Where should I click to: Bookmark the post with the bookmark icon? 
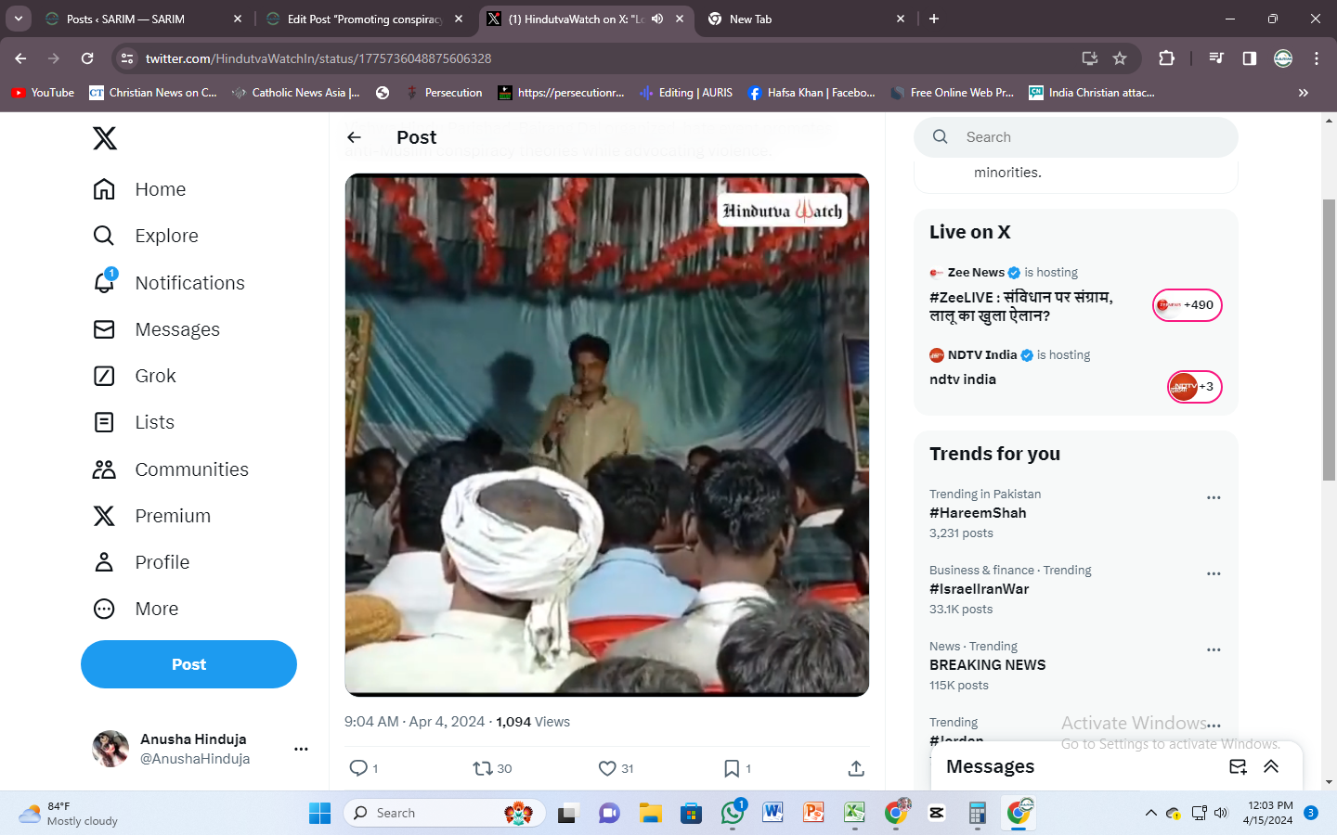[732, 768]
